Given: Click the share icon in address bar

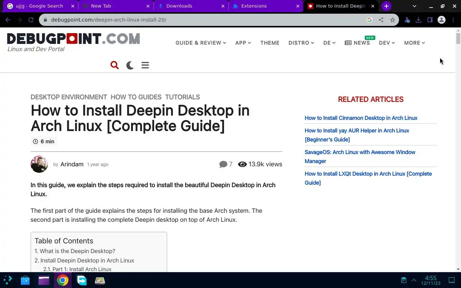Looking at the screenshot, I should tap(381, 20).
